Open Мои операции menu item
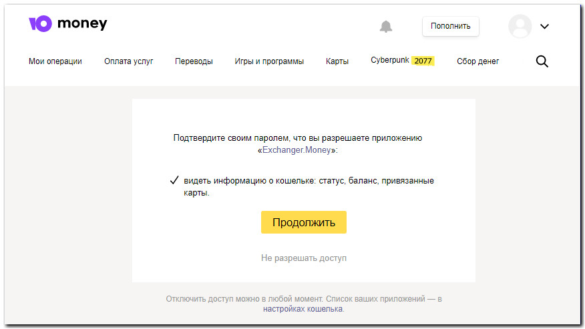585x329 pixels. [x=55, y=61]
